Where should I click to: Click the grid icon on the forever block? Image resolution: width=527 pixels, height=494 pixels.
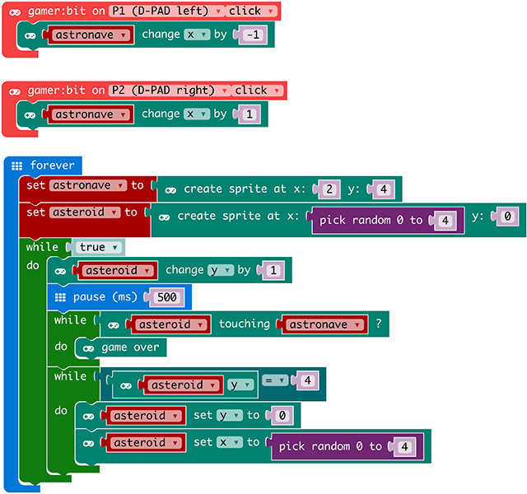point(16,165)
